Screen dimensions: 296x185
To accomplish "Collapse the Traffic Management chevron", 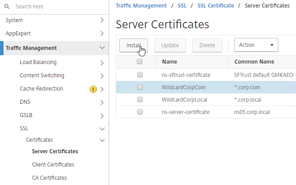I will (102, 48).
